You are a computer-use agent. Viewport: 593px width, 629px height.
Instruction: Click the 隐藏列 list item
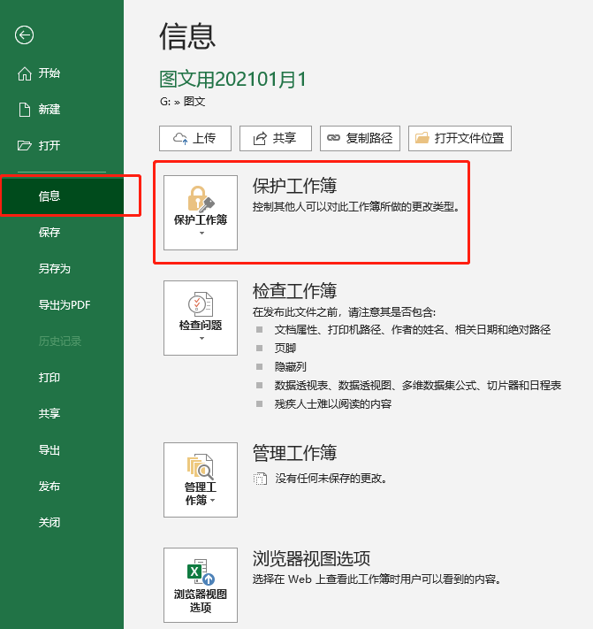pyautogui.click(x=291, y=366)
